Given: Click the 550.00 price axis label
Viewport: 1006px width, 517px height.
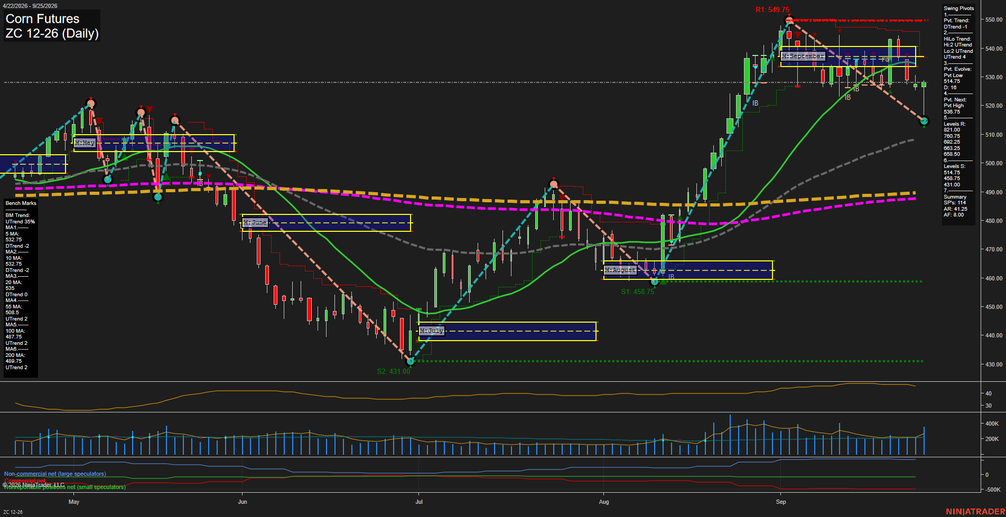Looking at the screenshot, I should [994, 20].
